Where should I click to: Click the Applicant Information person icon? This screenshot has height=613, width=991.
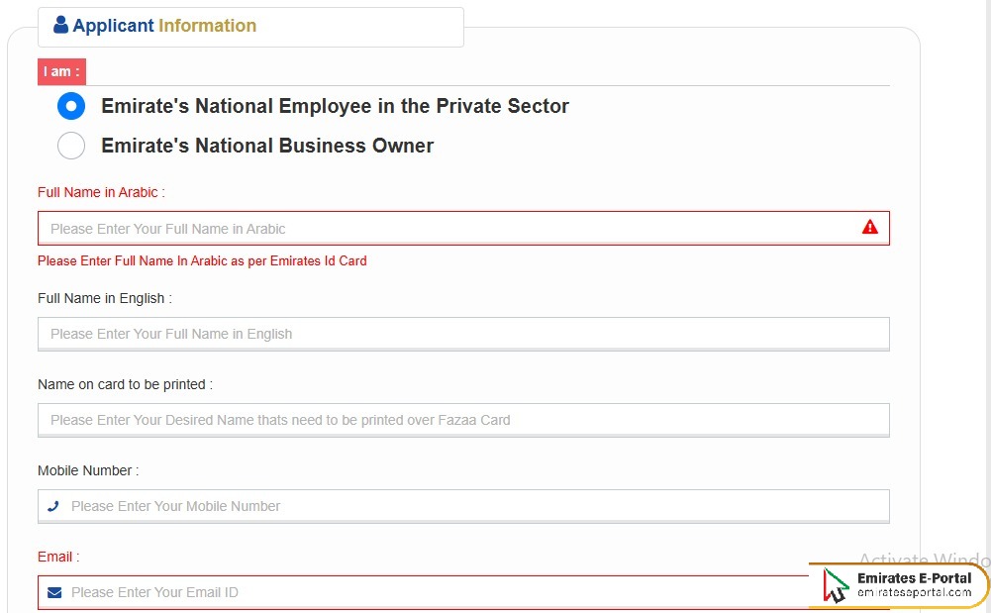click(59, 26)
